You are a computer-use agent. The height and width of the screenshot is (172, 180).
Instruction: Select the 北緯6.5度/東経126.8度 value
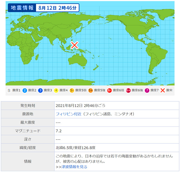(76, 148)
